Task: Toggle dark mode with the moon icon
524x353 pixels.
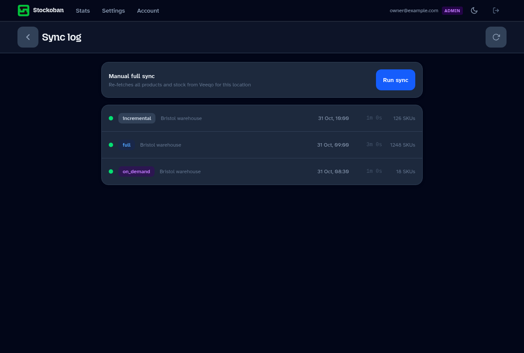Action: [474, 10]
